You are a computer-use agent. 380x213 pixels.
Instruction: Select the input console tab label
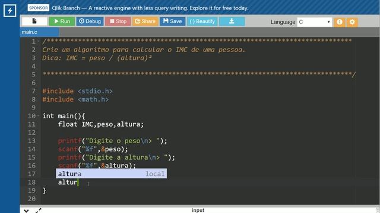tap(198, 211)
